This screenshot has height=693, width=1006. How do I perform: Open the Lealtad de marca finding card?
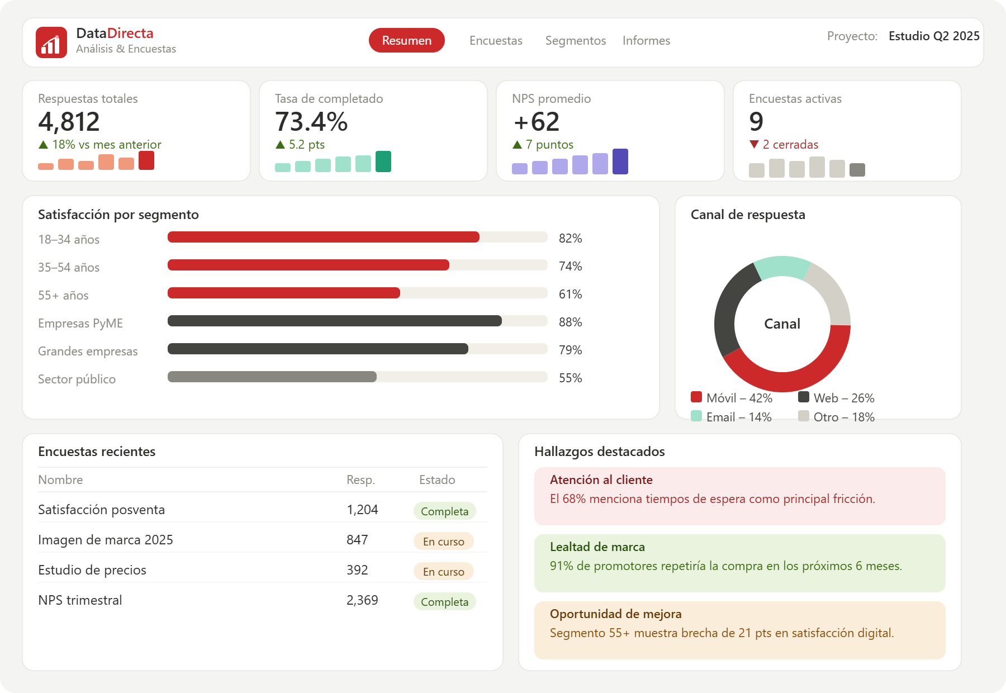(x=740, y=563)
